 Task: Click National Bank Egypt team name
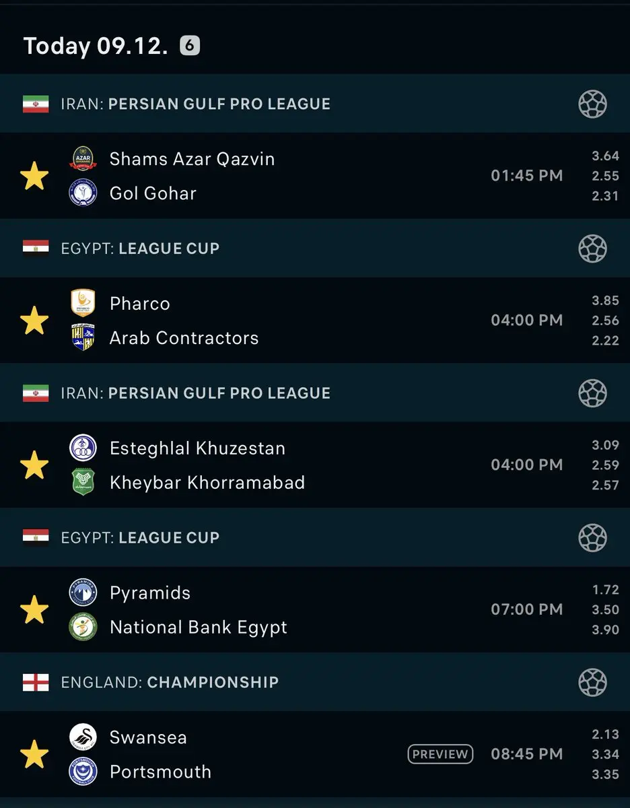click(199, 627)
